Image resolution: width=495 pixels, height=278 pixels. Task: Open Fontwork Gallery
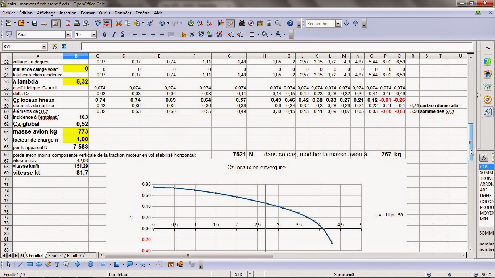tap(171, 264)
